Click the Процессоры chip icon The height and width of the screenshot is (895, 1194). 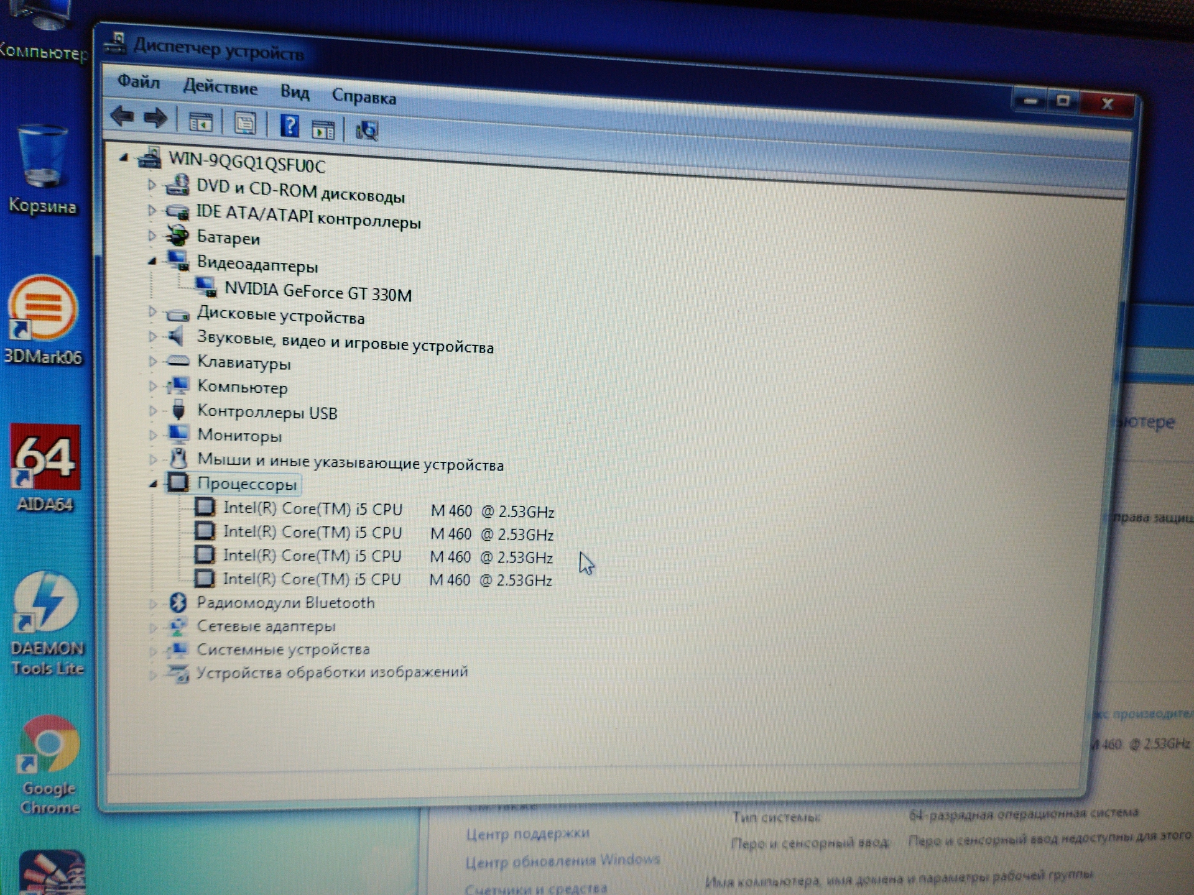pos(178,482)
